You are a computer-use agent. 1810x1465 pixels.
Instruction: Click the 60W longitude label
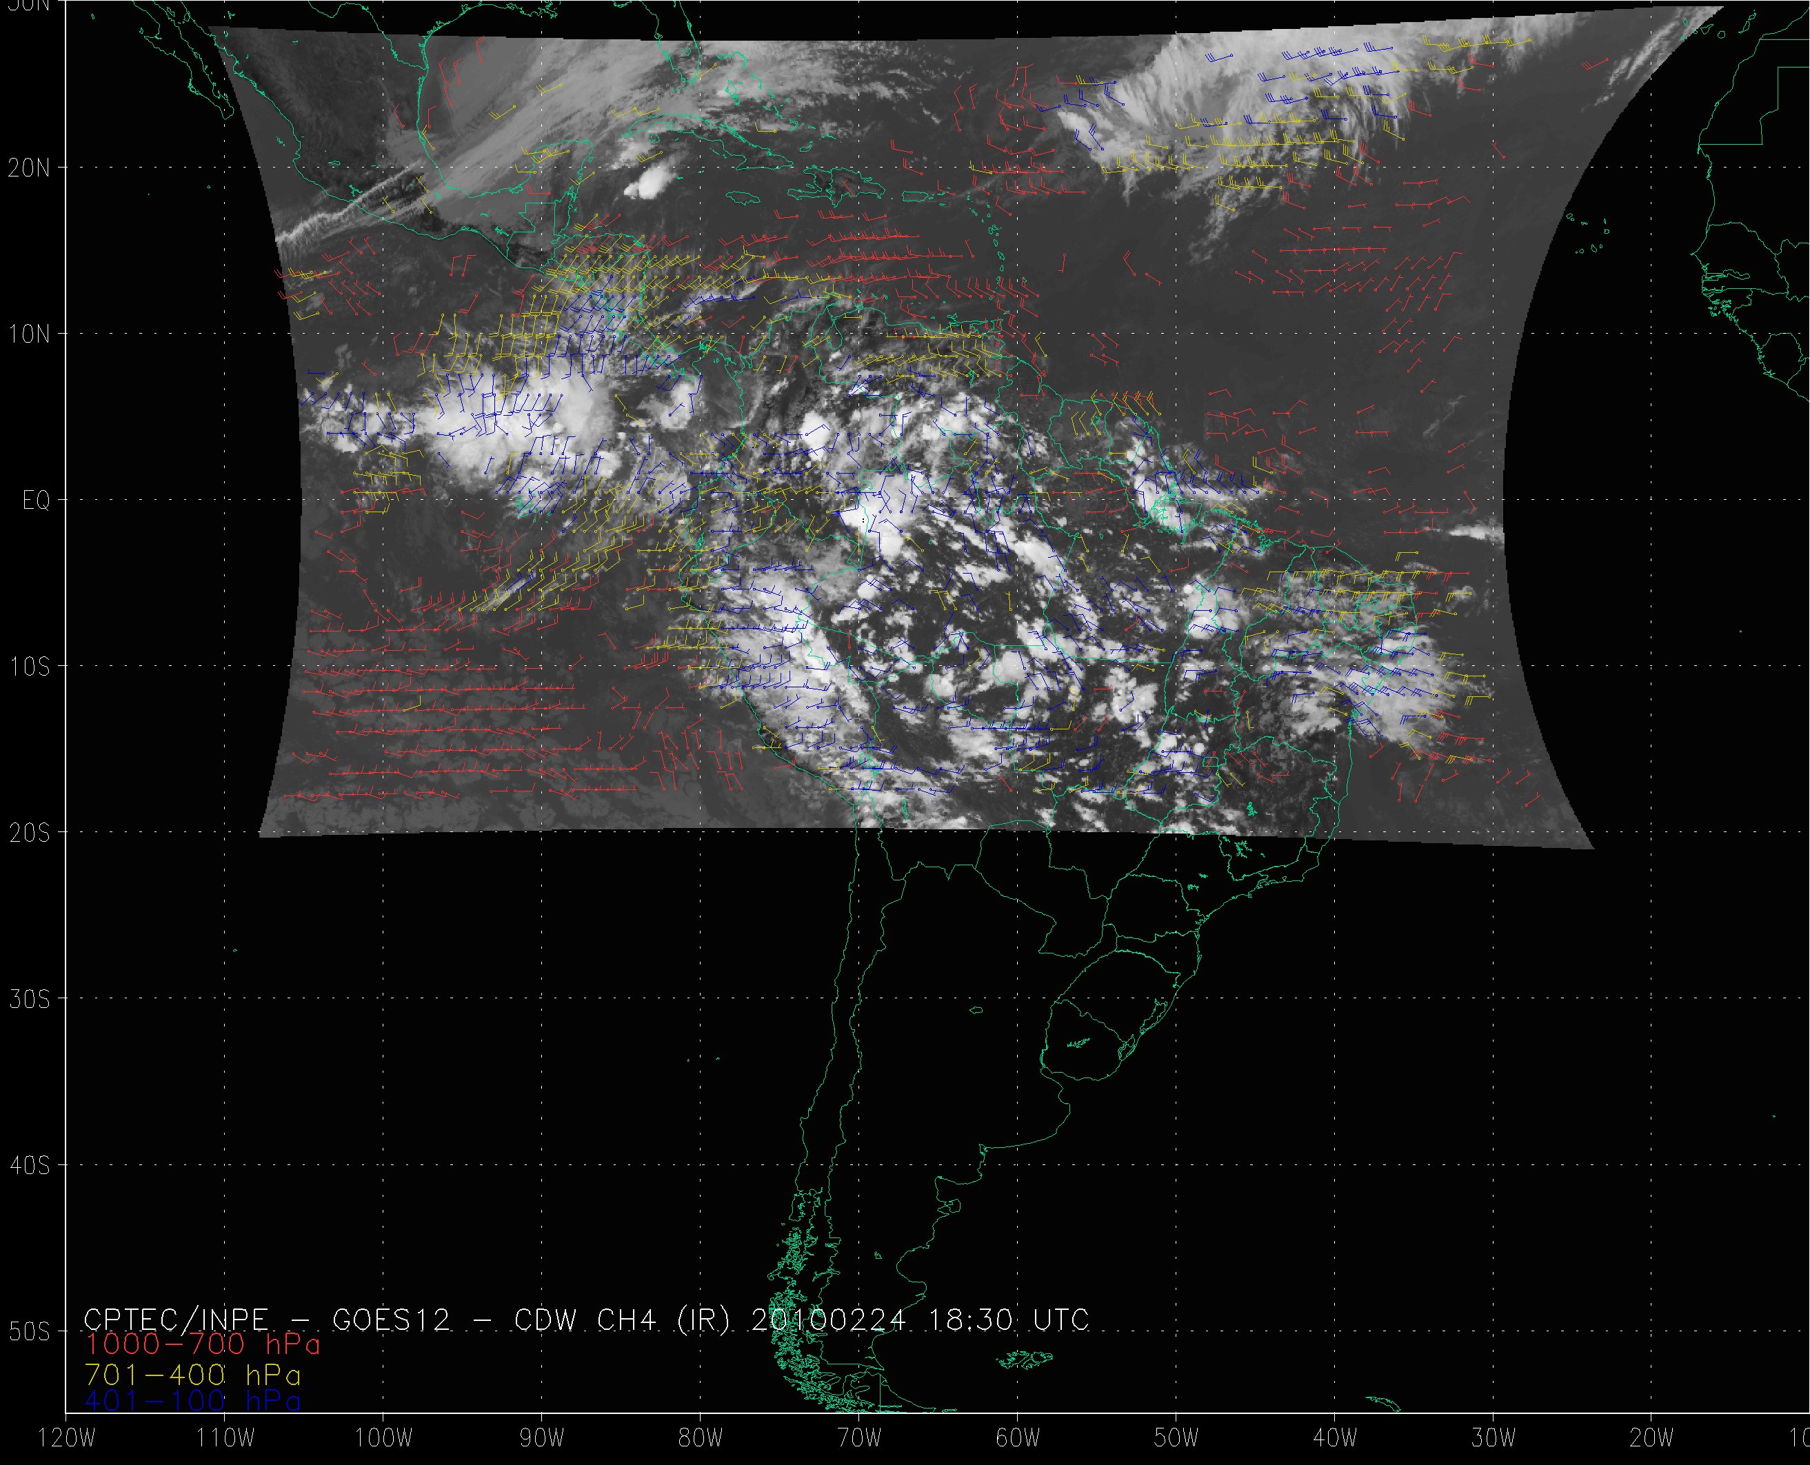(1018, 1438)
